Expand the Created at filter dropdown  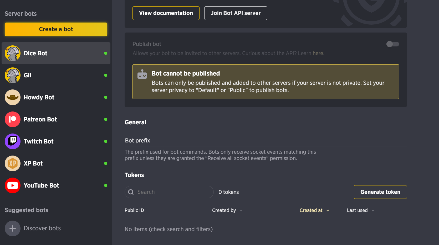[314, 210]
